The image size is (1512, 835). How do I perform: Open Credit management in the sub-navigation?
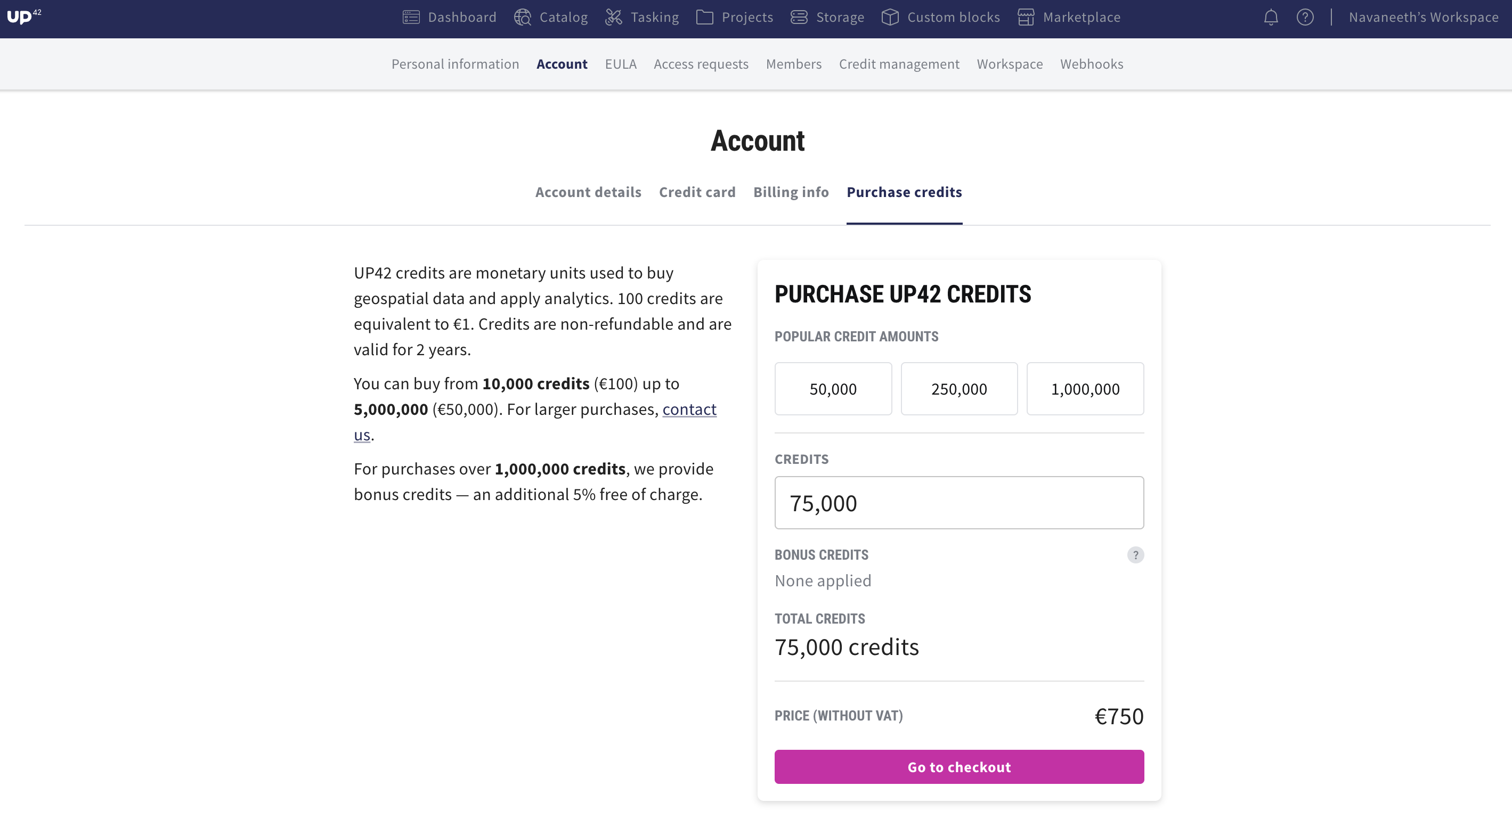(899, 64)
